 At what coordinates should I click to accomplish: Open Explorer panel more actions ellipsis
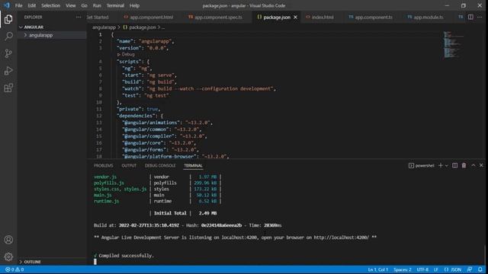pyautogui.click(x=79, y=17)
